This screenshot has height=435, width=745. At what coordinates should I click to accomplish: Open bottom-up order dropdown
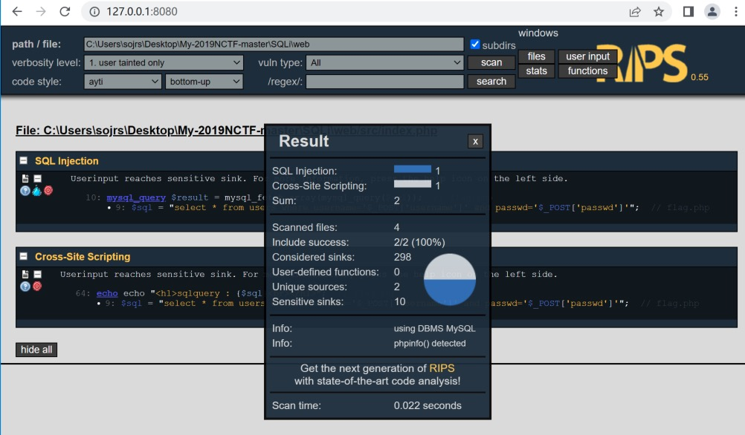pos(204,82)
